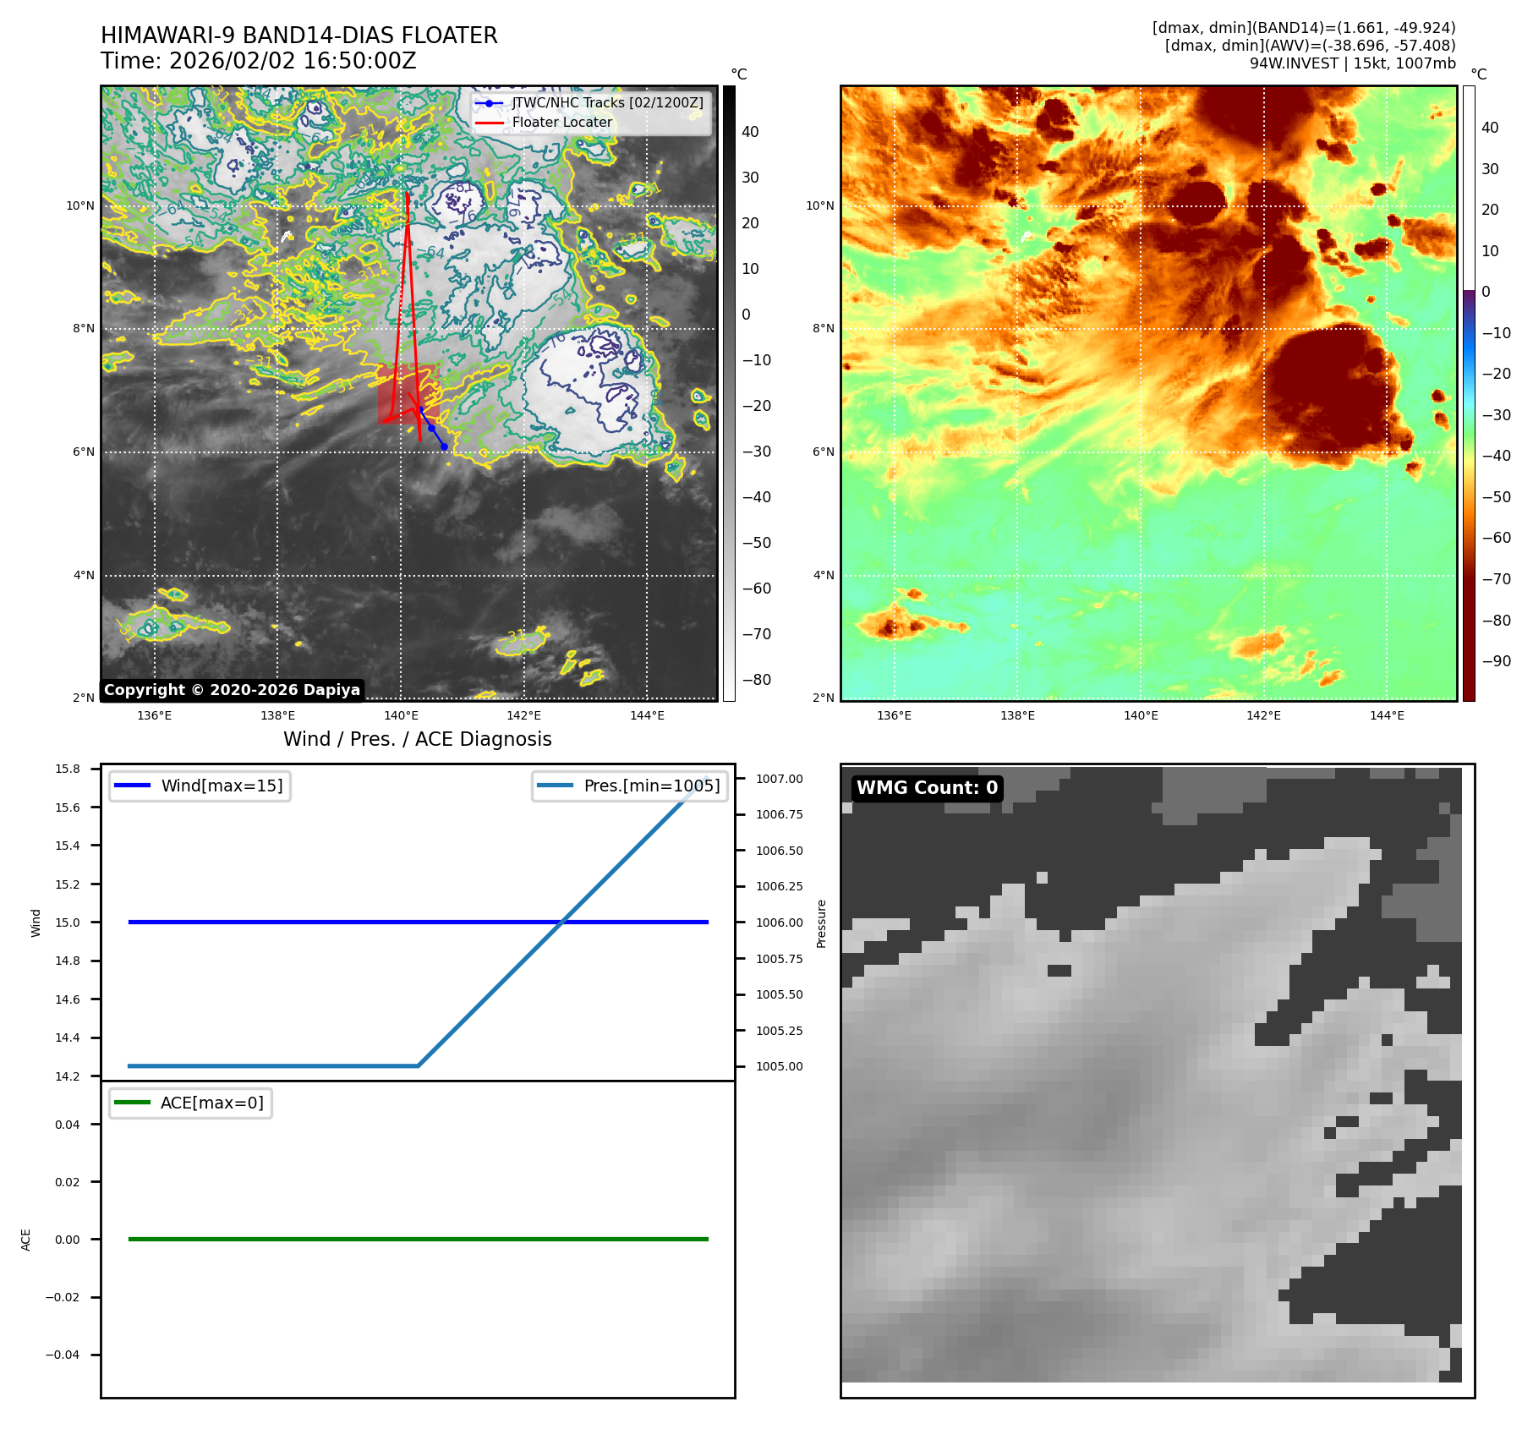Viewport: 1533px width, 1429px height.
Task: Click the red Floater Locater legend line
Action: (x=489, y=123)
